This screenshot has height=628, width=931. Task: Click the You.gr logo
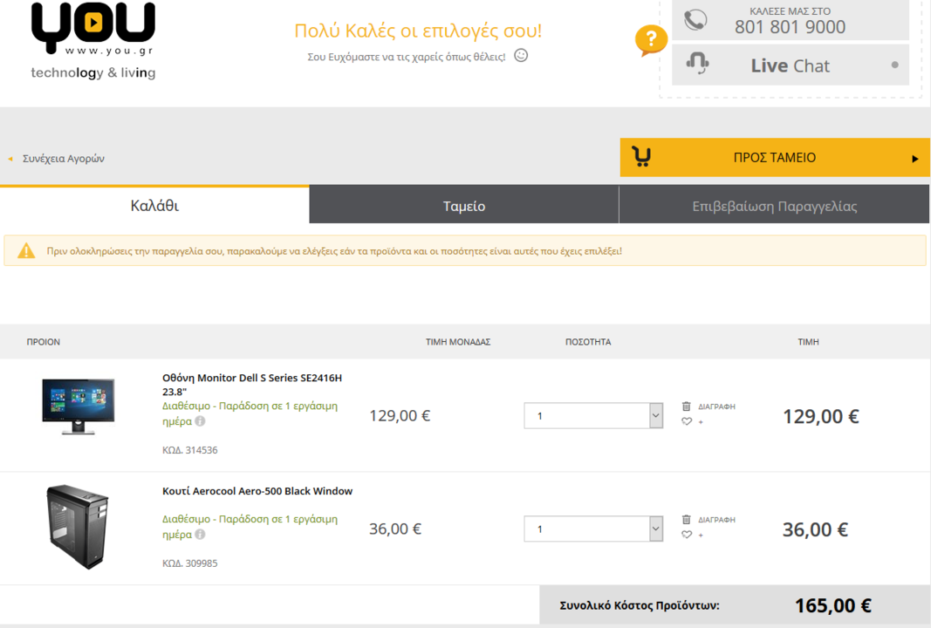(x=93, y=41)
